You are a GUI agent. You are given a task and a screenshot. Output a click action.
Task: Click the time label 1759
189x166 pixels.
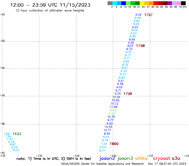[128, 94]
